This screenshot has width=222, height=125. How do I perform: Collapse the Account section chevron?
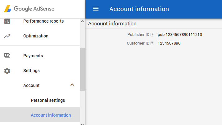(72, 85)
